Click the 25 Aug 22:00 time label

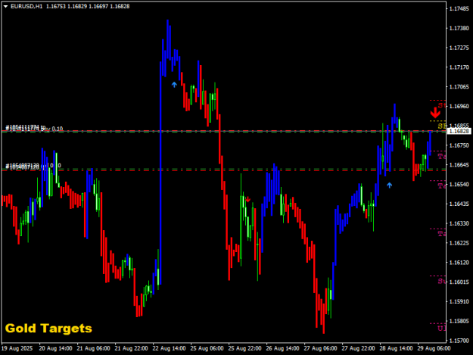244,348
